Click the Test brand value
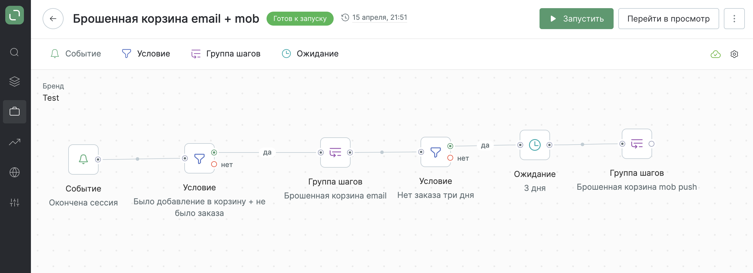Screen dimensions: 753x273 [51, 98]
